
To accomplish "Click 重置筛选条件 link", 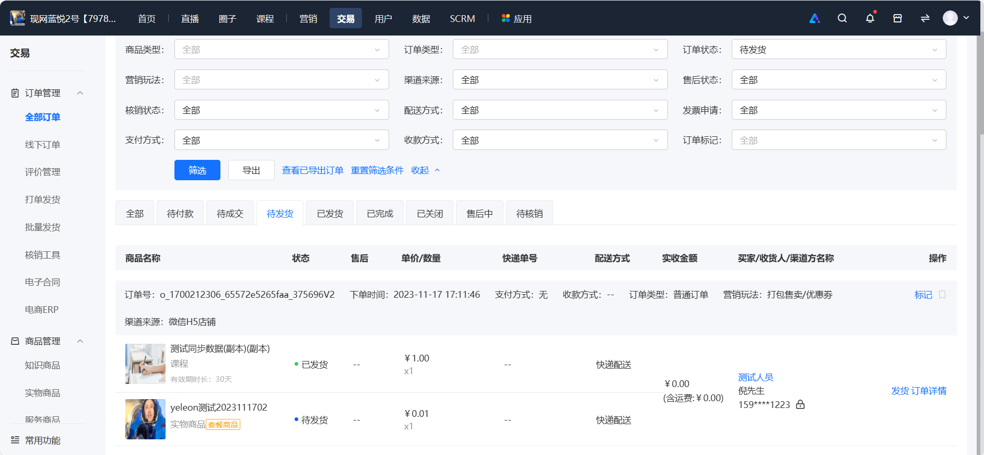I will (x=377, y=170).
